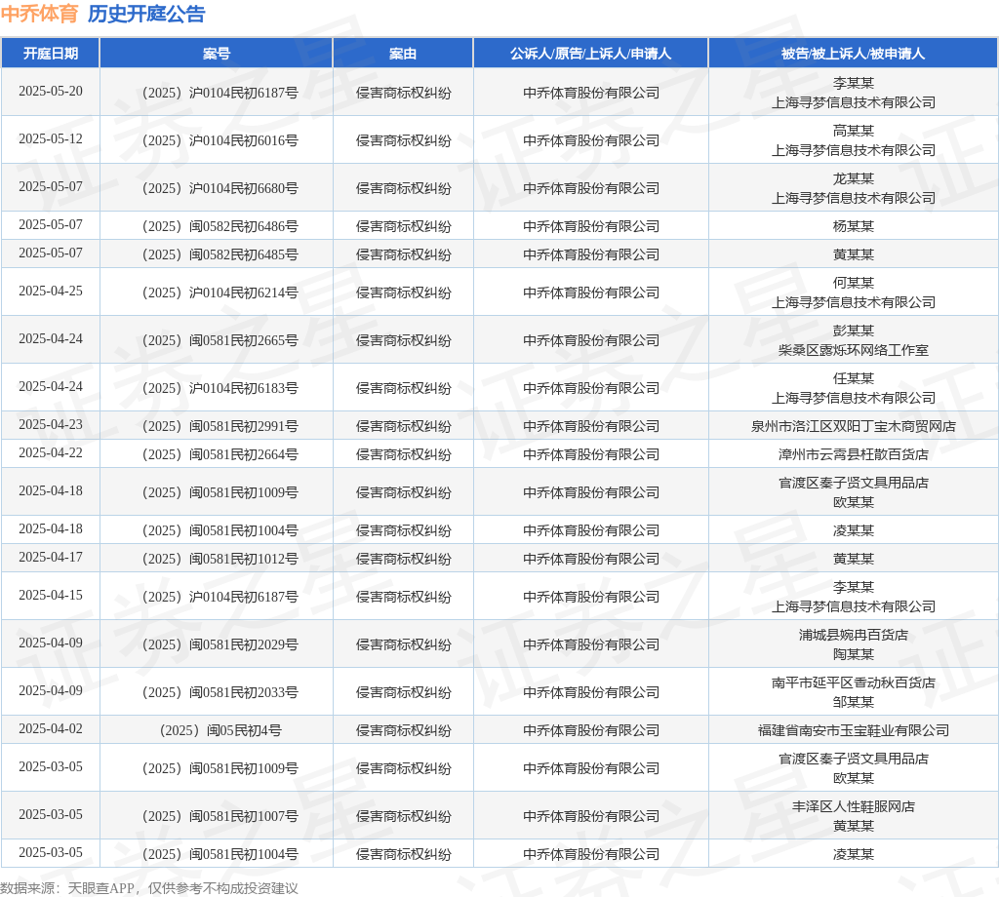Click case number 闽0581民初2991号
The width and height of the screenshot is (999, 897).
click(220, 426)
